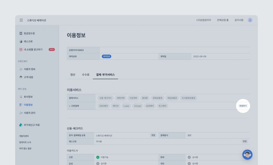Select the 결제·부가서비스 tab
The image size is (273, 165).
(105, 75)
